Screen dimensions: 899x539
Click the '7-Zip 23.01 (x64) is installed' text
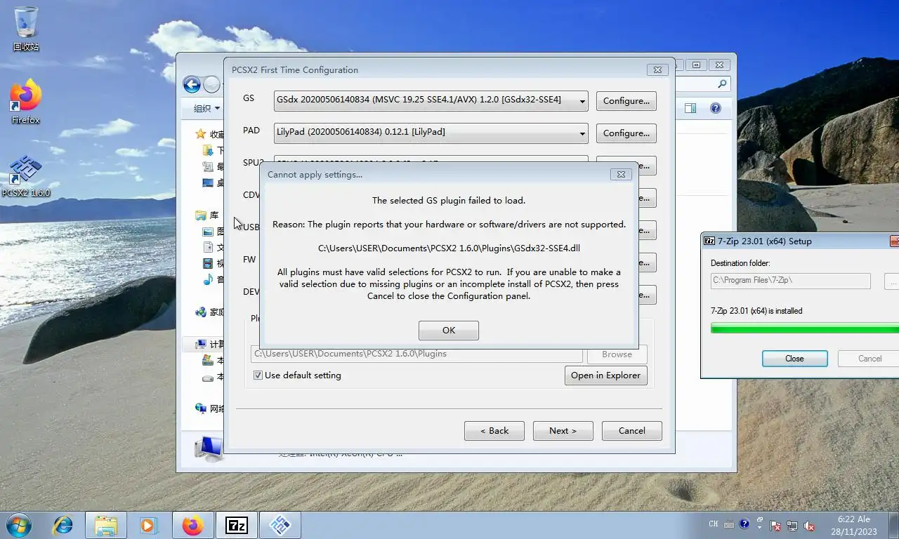click(x=756, y=311)
